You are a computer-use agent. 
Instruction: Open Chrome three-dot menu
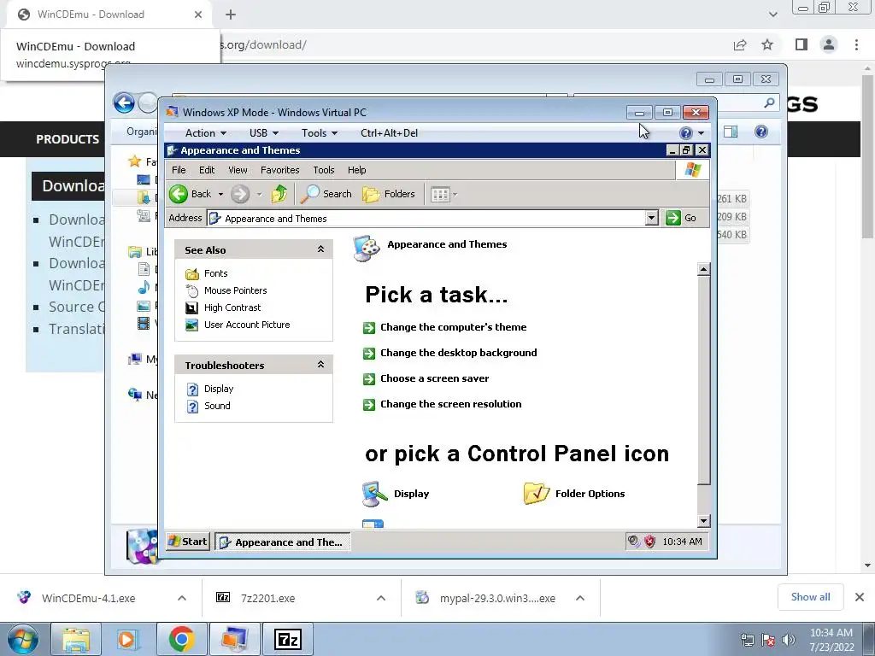coord(856,44)
